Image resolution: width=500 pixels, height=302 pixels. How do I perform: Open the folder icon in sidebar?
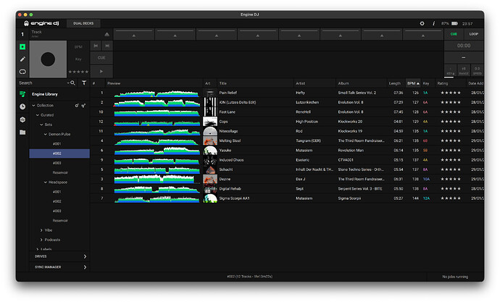tap(22, 132)
